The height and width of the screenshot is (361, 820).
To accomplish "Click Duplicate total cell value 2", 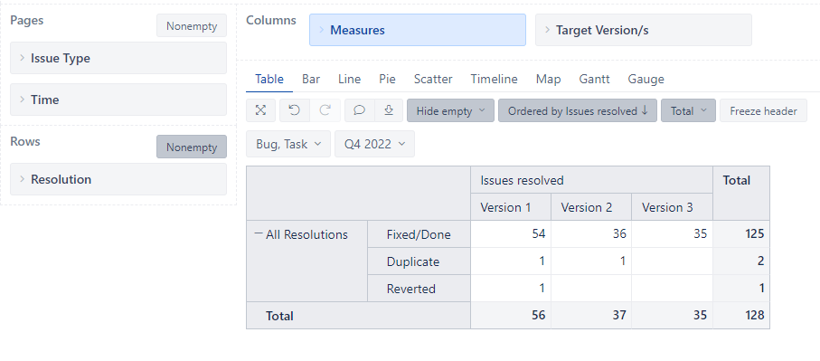I will 741,261.
